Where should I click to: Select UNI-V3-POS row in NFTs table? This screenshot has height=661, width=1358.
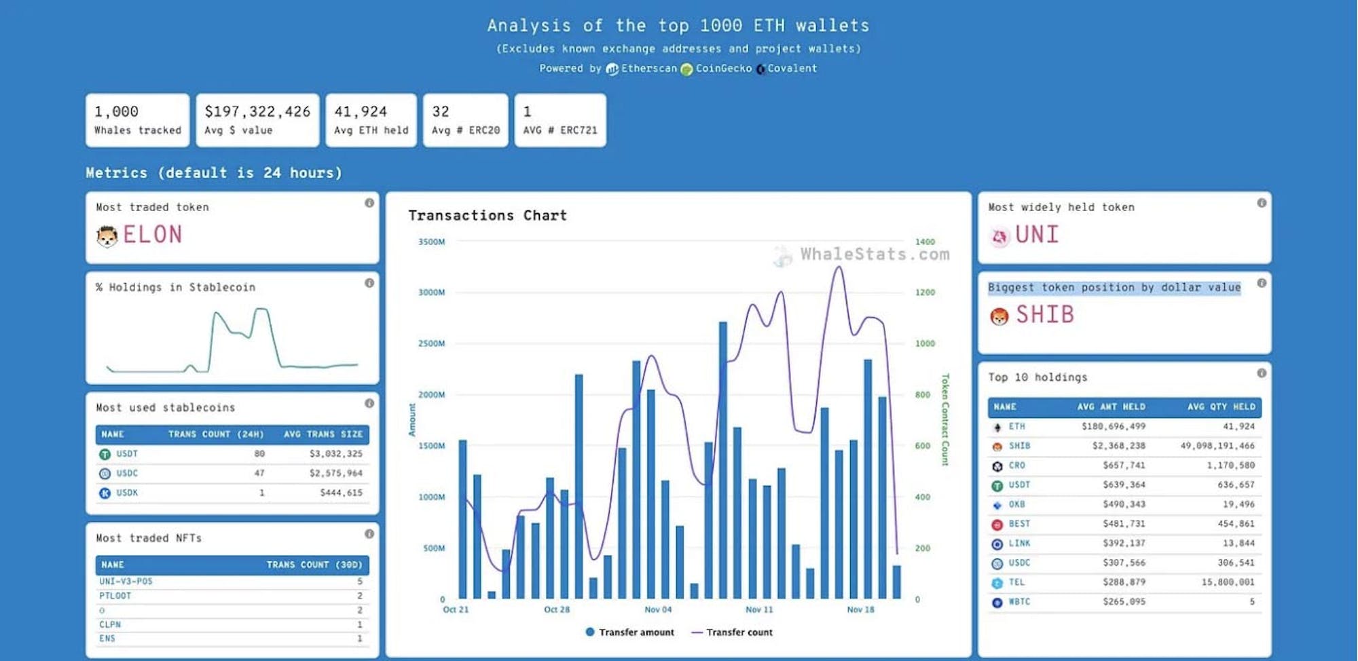click(232, 582)
